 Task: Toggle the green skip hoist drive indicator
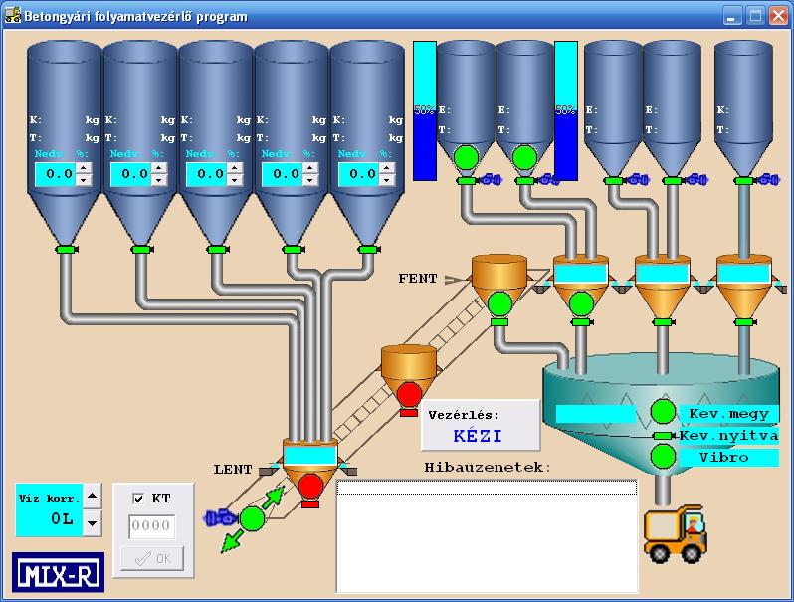pos(252,518)
